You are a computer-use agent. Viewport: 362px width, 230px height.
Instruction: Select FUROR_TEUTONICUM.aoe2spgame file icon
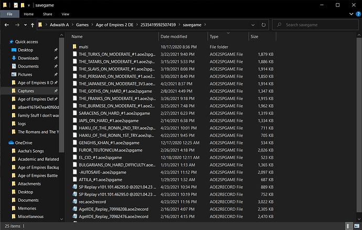tap(74, 150)
